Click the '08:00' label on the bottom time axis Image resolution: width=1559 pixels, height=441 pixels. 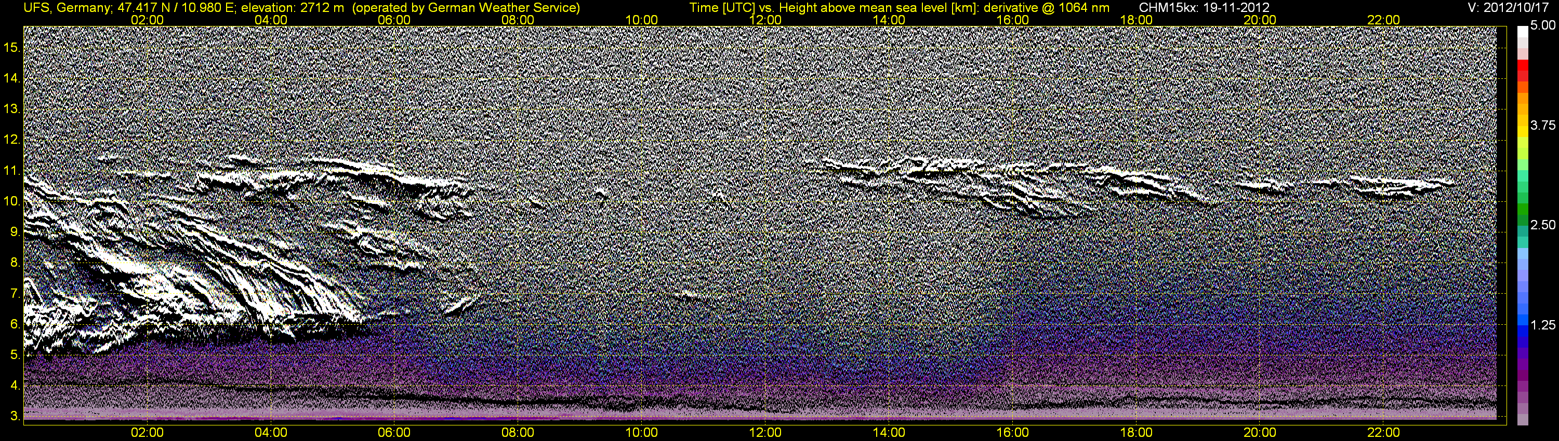tap(518, 433)
